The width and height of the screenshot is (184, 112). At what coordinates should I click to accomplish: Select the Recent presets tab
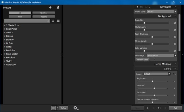44,17
